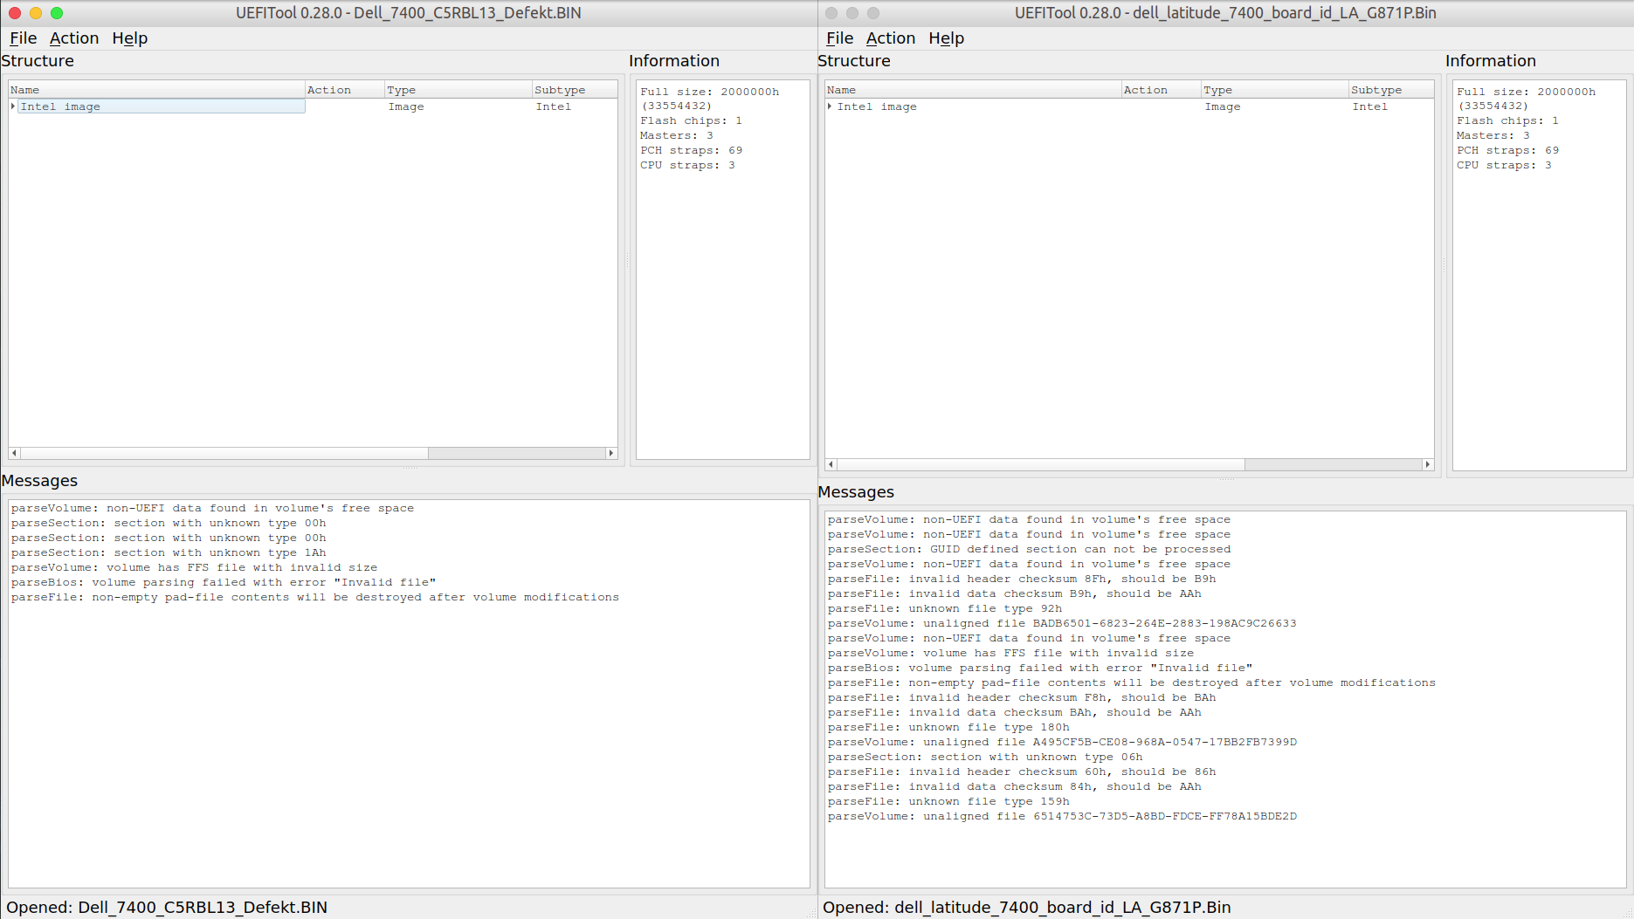
Task: Click right scroll arrow in Defekt.BIN structure tree
Action: pos(611,453)
